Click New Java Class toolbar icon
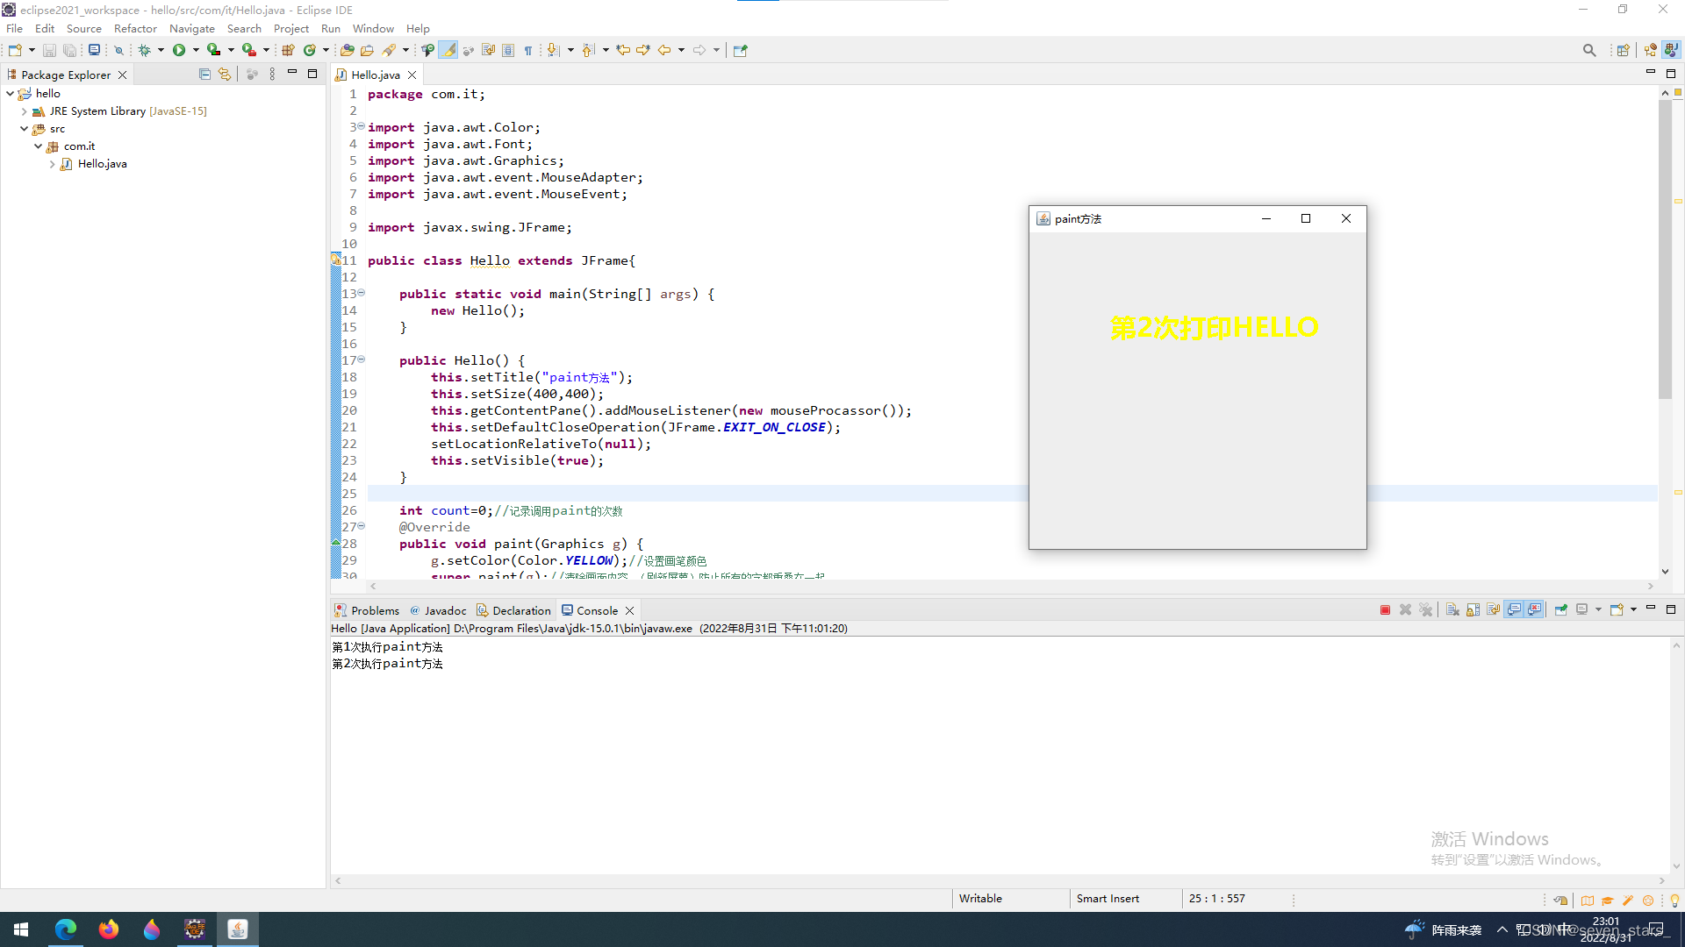 point(310,50)
